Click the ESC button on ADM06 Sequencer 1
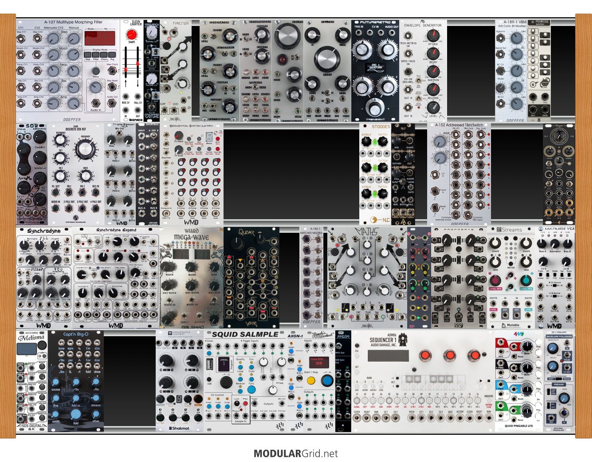This screenshot has width=592, height=462. [x=357, y=356]
